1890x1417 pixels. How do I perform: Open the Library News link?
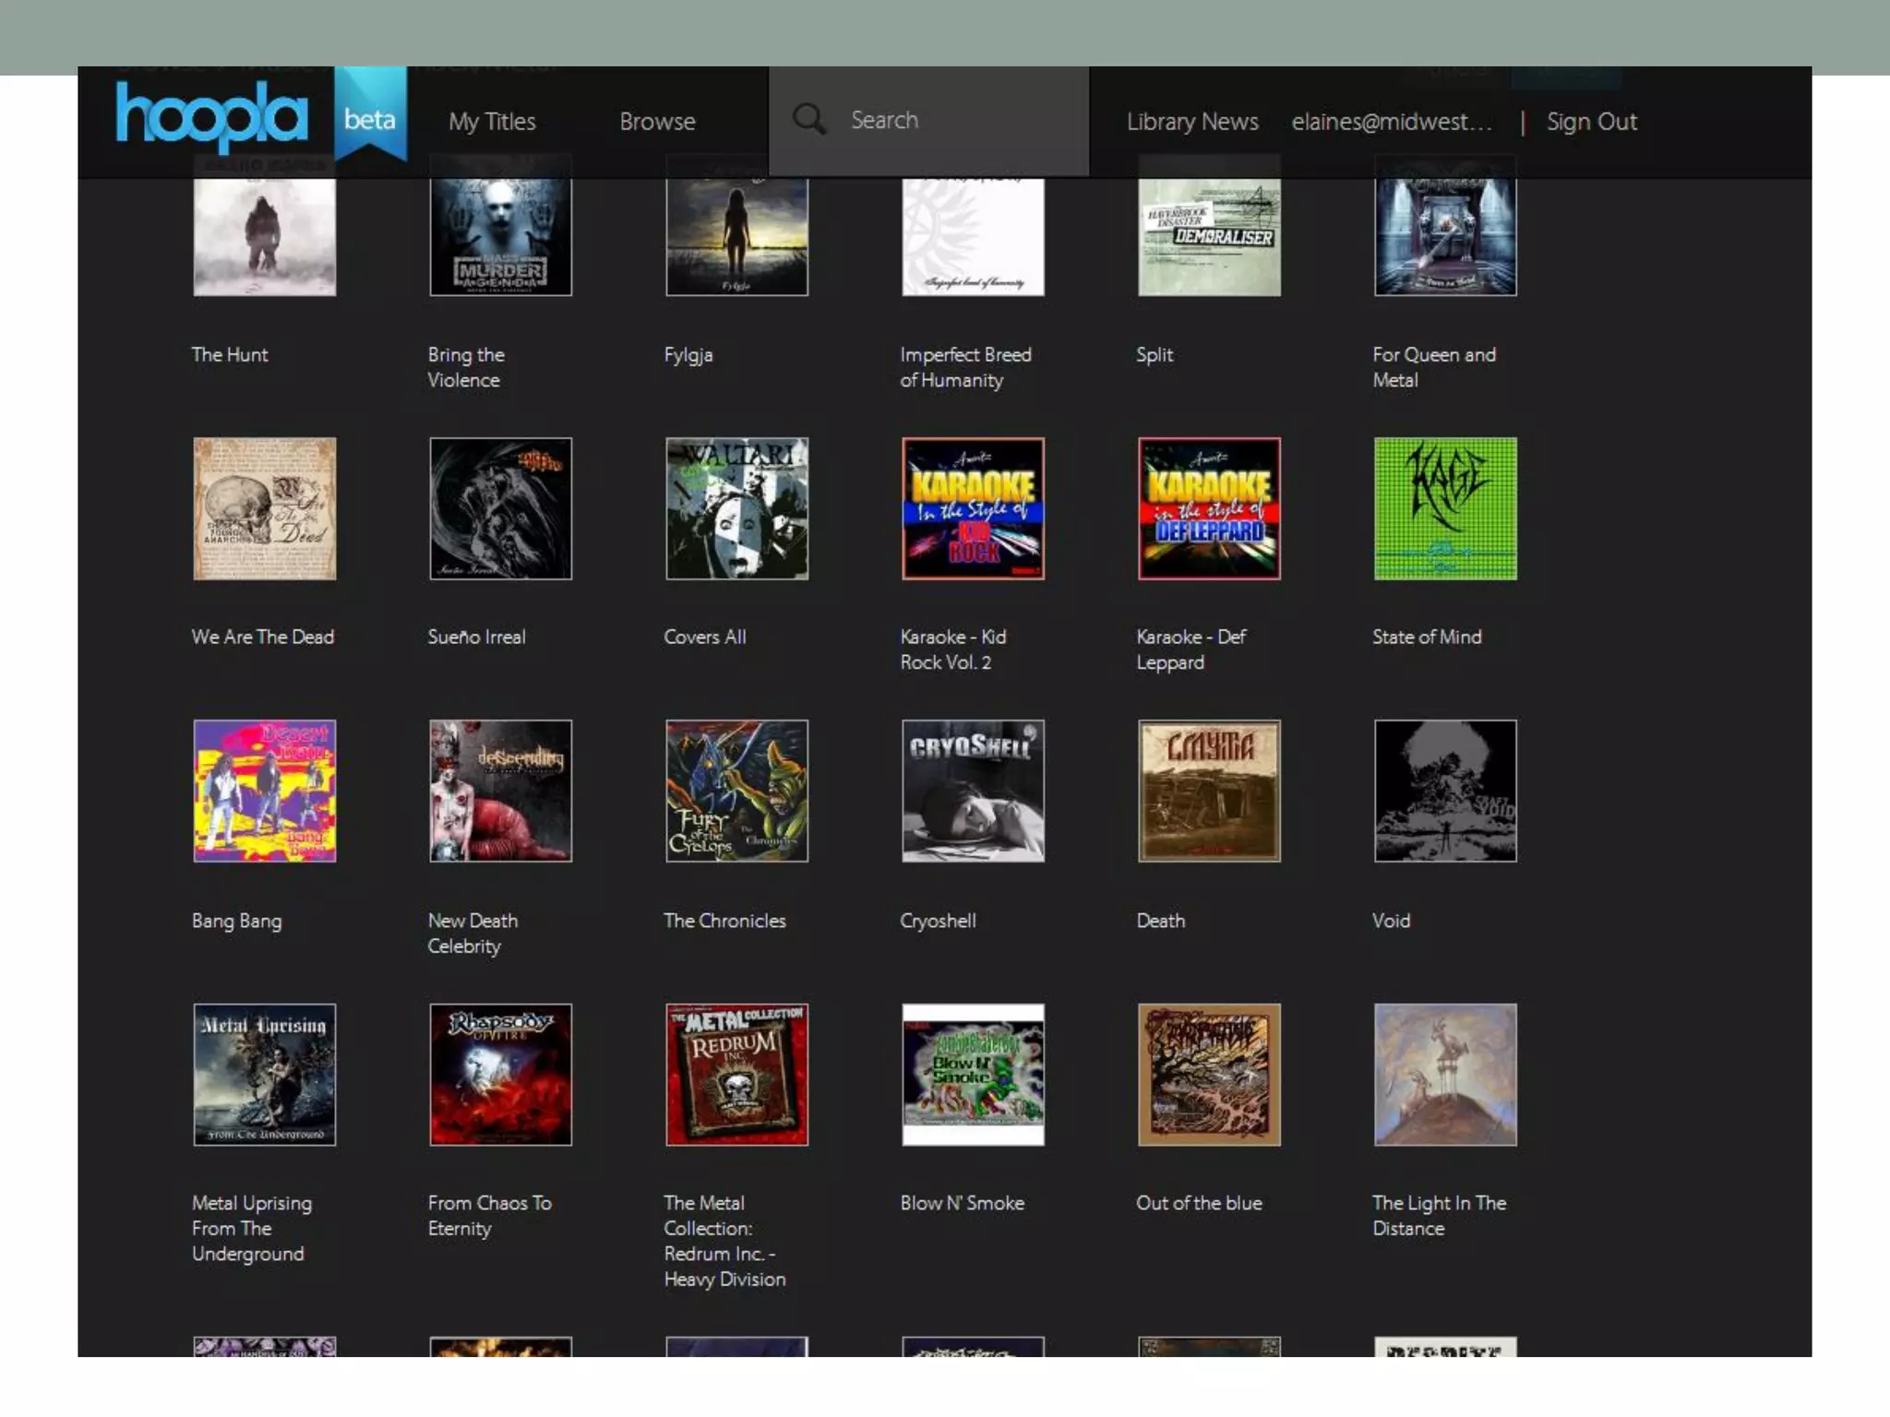[1191, 122]
